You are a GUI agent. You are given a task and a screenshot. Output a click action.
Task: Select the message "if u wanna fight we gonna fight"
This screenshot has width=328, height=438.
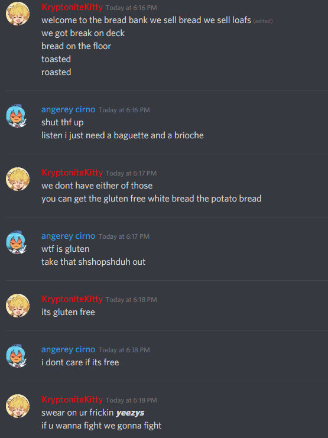tap(102, 426)
